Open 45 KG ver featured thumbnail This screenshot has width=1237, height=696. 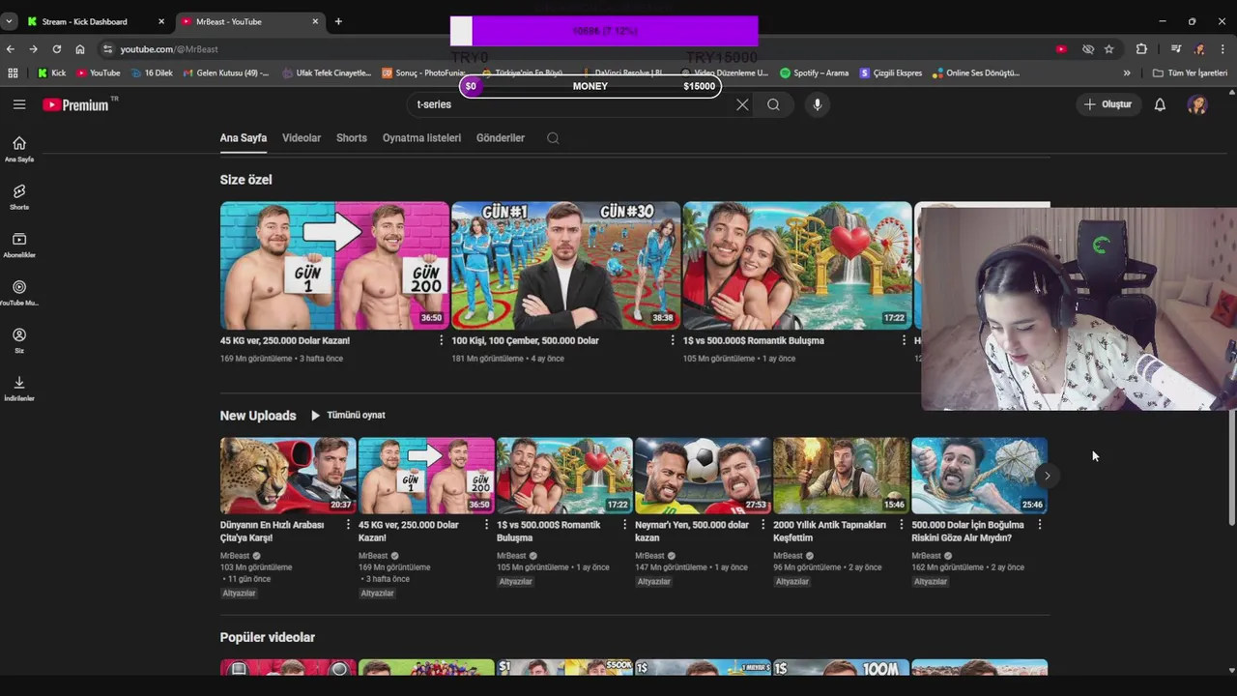[x=334, y=266]
